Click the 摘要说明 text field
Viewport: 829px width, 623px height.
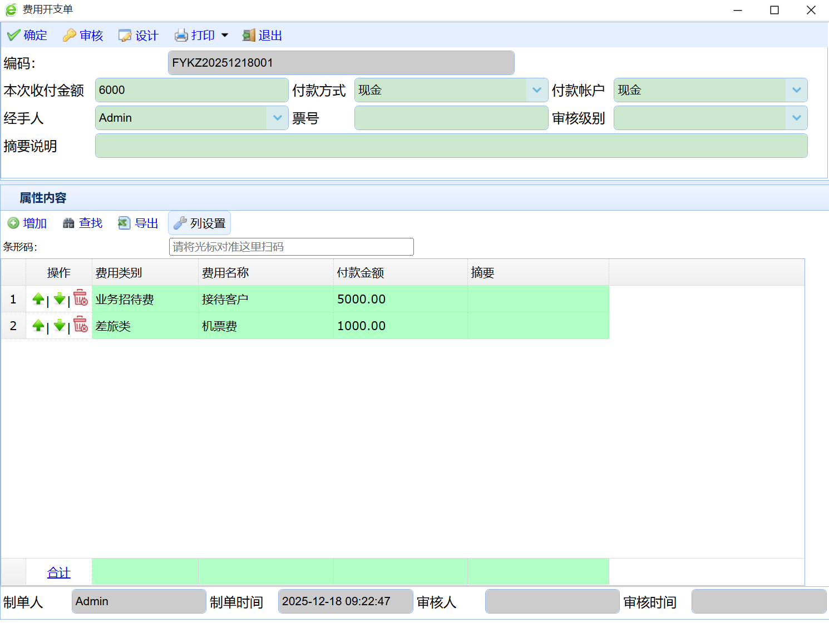pos(451,146)
